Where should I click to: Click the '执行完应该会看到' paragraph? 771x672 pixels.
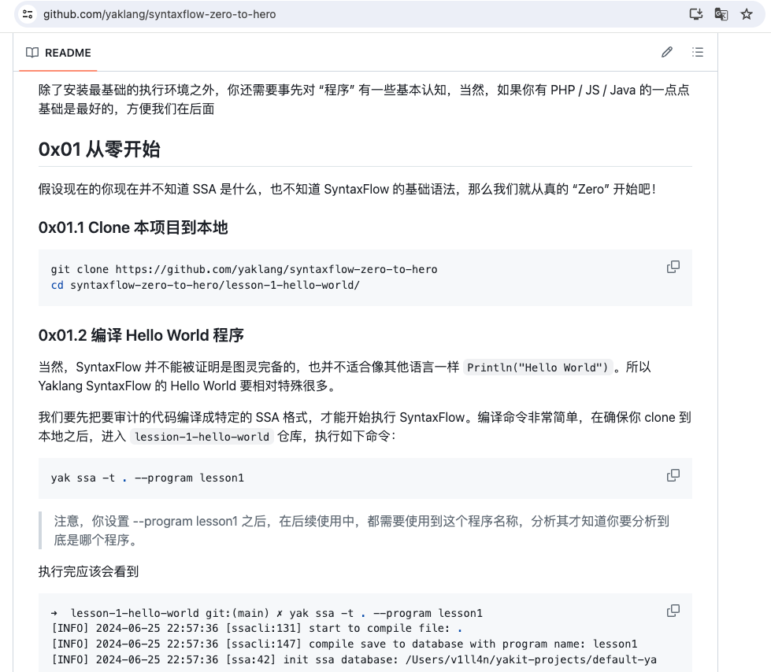coord(88,571)
